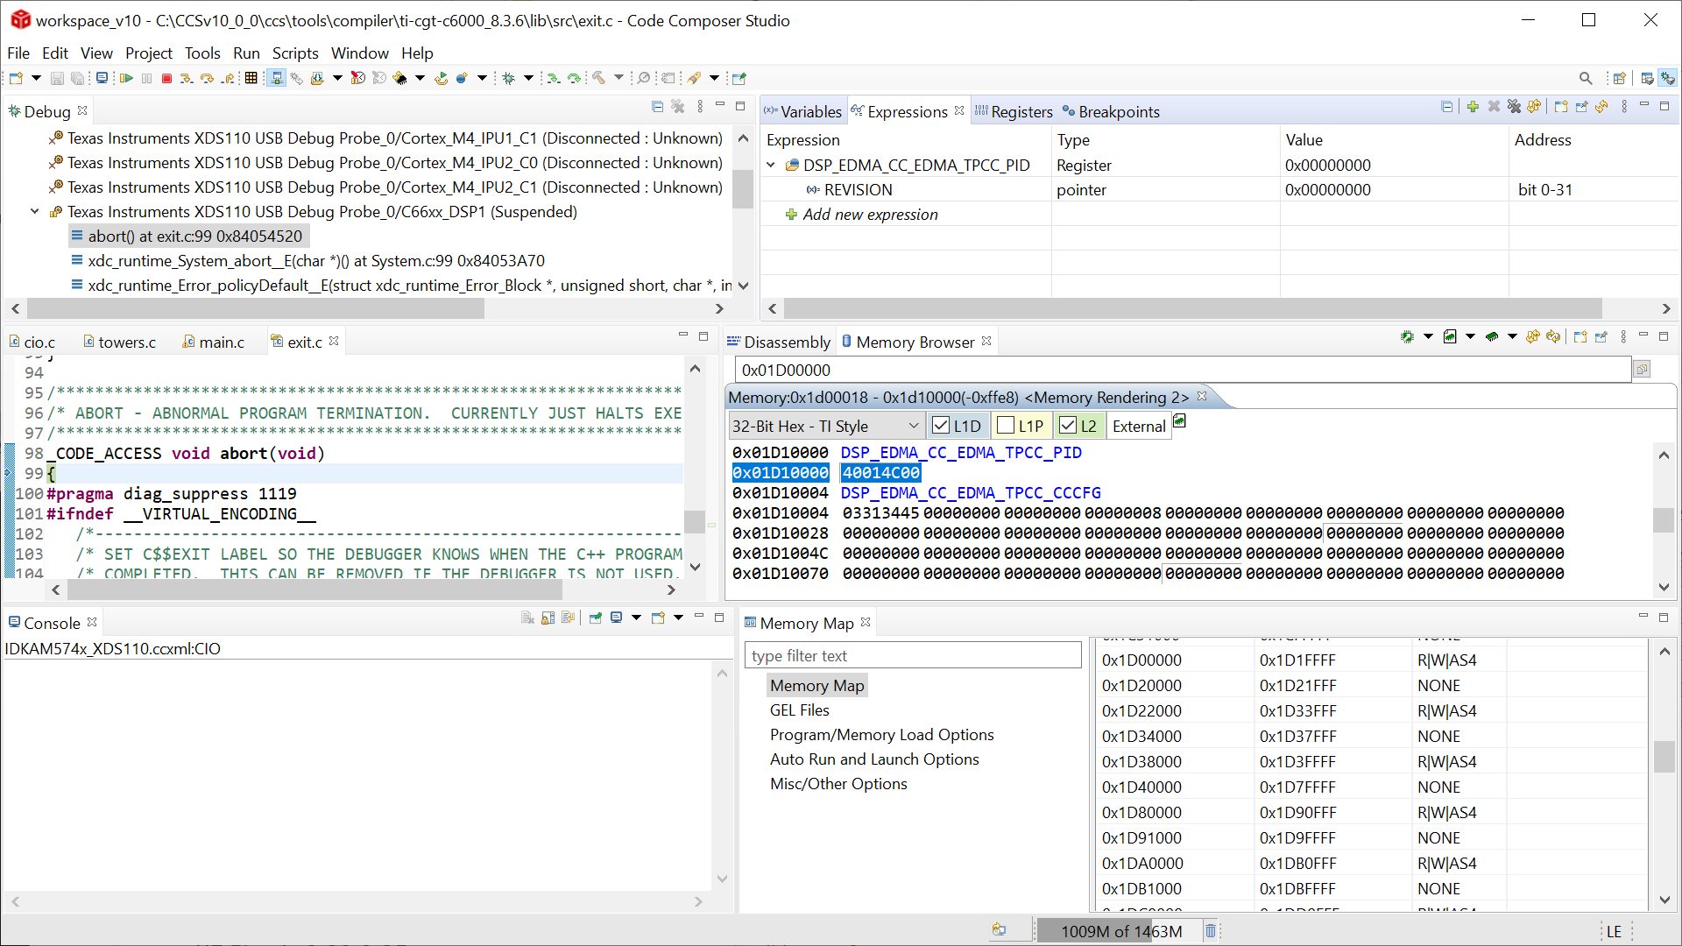Click the garbage collector trash icon
This screenshot has width=1682, height=946.
[1211, 931]
